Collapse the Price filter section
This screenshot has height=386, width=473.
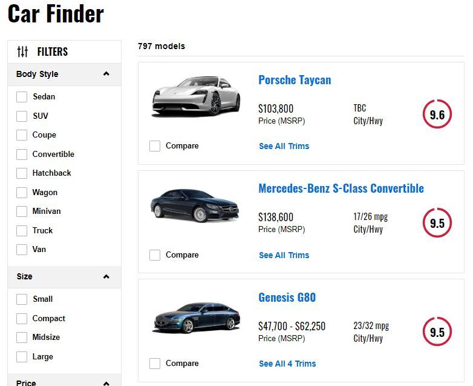106,382
